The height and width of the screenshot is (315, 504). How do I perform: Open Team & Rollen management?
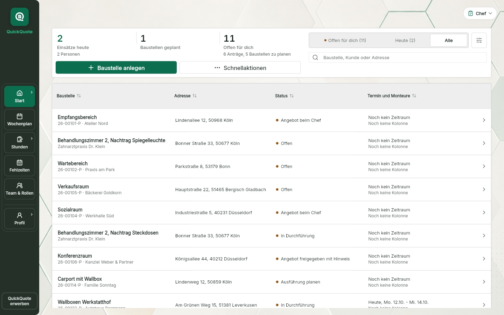pos(20,189)
